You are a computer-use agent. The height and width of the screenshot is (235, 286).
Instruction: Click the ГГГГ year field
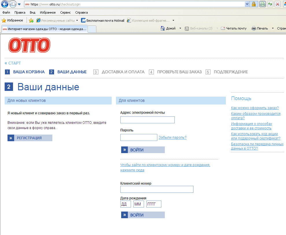[x=154, y=204]
